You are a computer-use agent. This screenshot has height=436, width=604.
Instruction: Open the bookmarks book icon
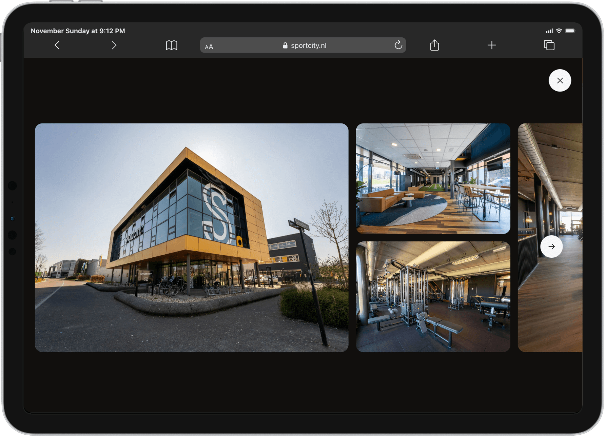(x=172, y=45)
